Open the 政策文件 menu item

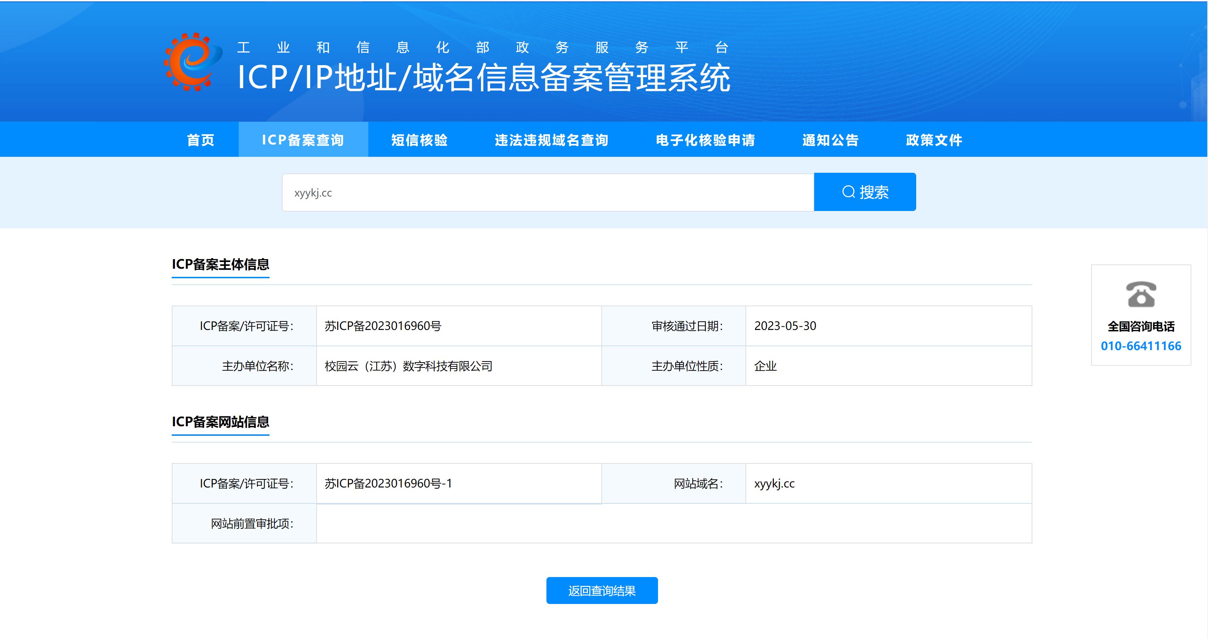[934, 140]
